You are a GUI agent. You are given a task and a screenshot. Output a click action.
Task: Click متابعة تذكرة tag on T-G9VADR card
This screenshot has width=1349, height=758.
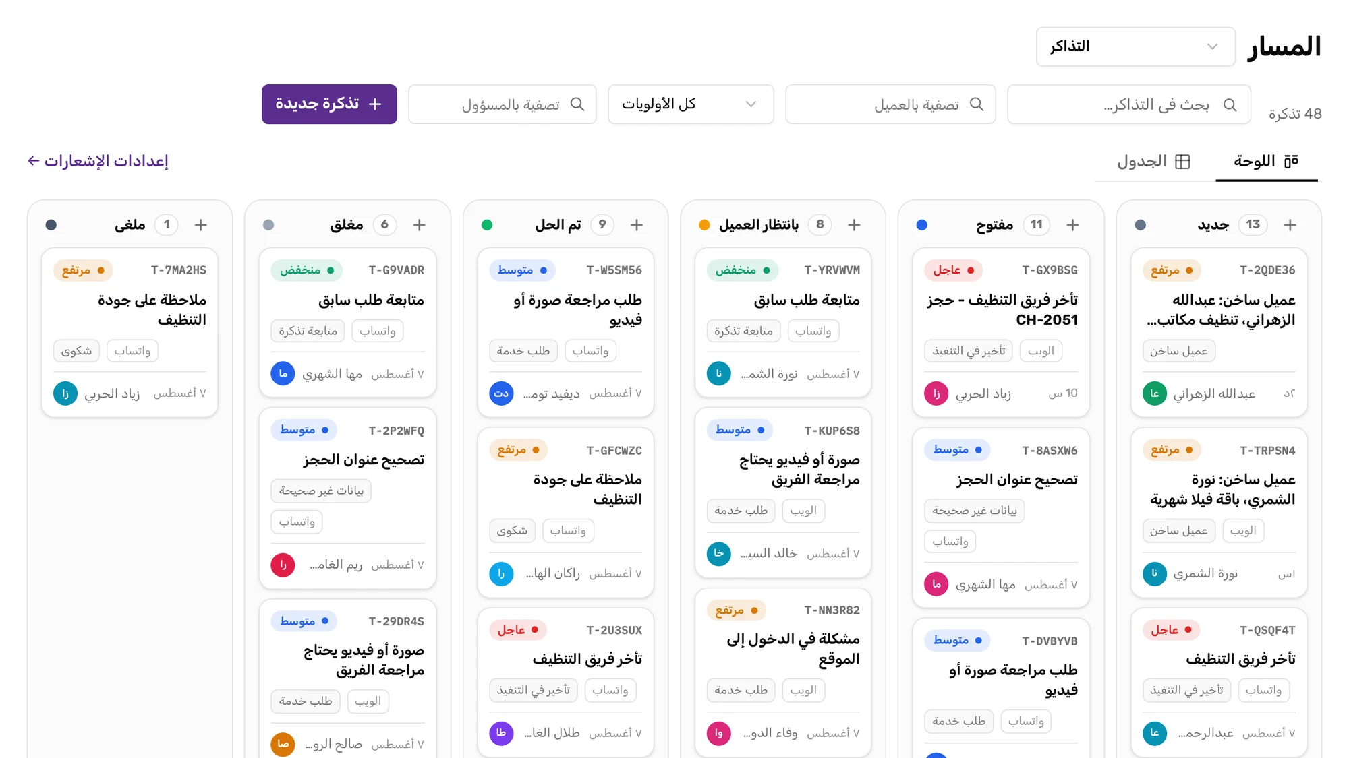pyautogui.click(x=308, y=331)
